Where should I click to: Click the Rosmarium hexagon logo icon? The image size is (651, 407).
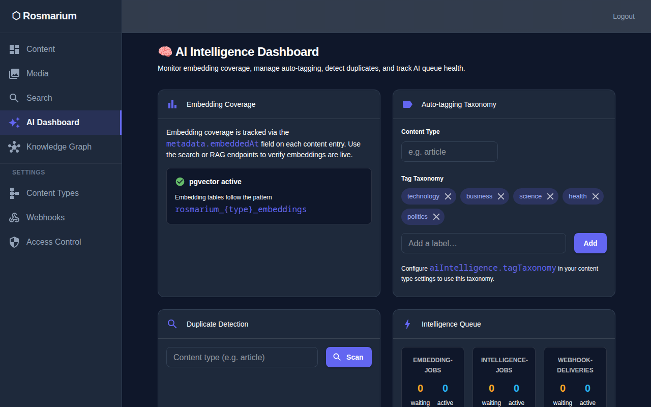coord(16,16)
